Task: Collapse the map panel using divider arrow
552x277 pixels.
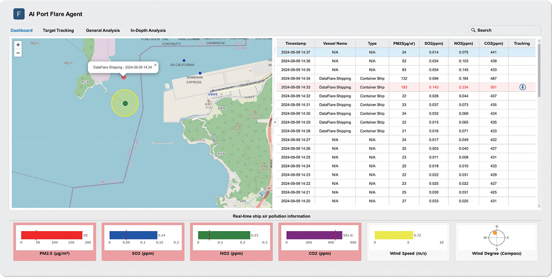Action: [x=275, y=122]
